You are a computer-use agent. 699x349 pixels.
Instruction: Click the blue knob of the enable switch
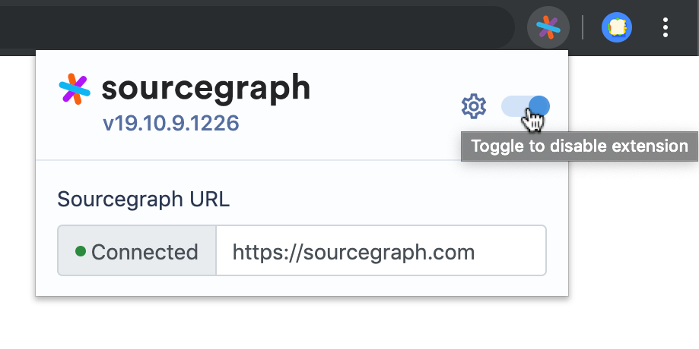[539, 107]
